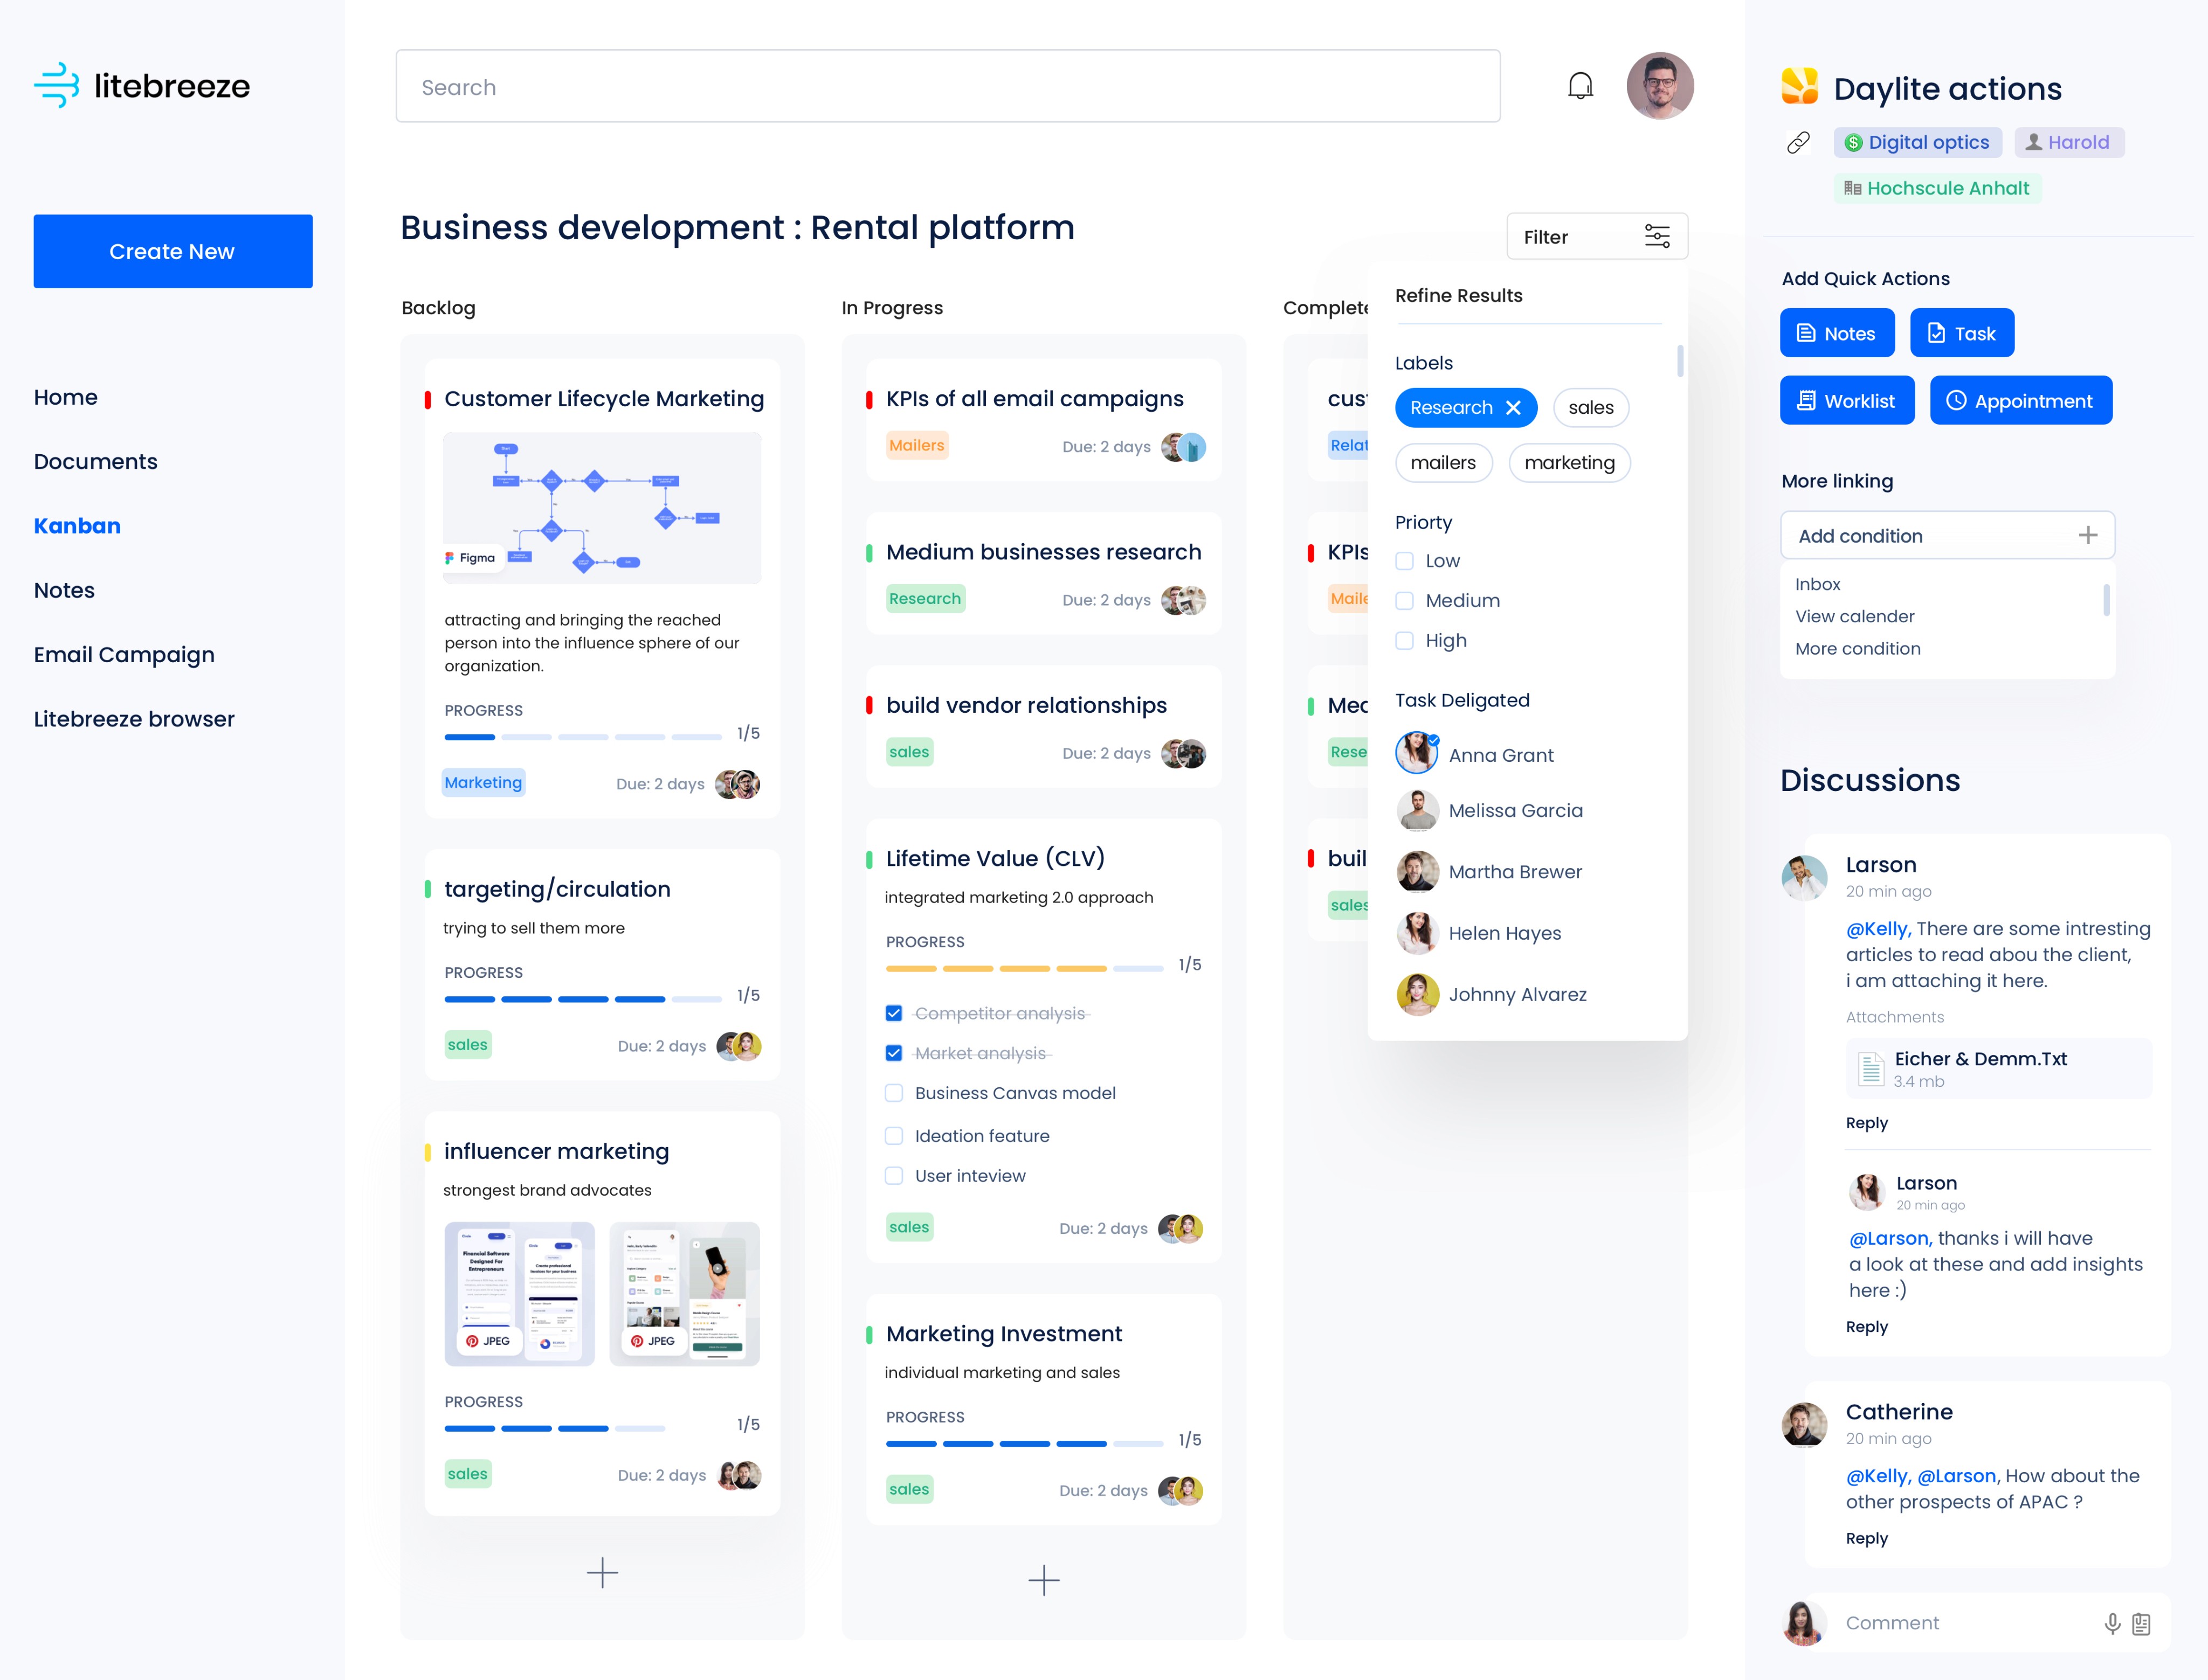Click the Create New button
The width and height of the screenshot is (2208, 1680).
pyautogui.click(x=172, y=251)
